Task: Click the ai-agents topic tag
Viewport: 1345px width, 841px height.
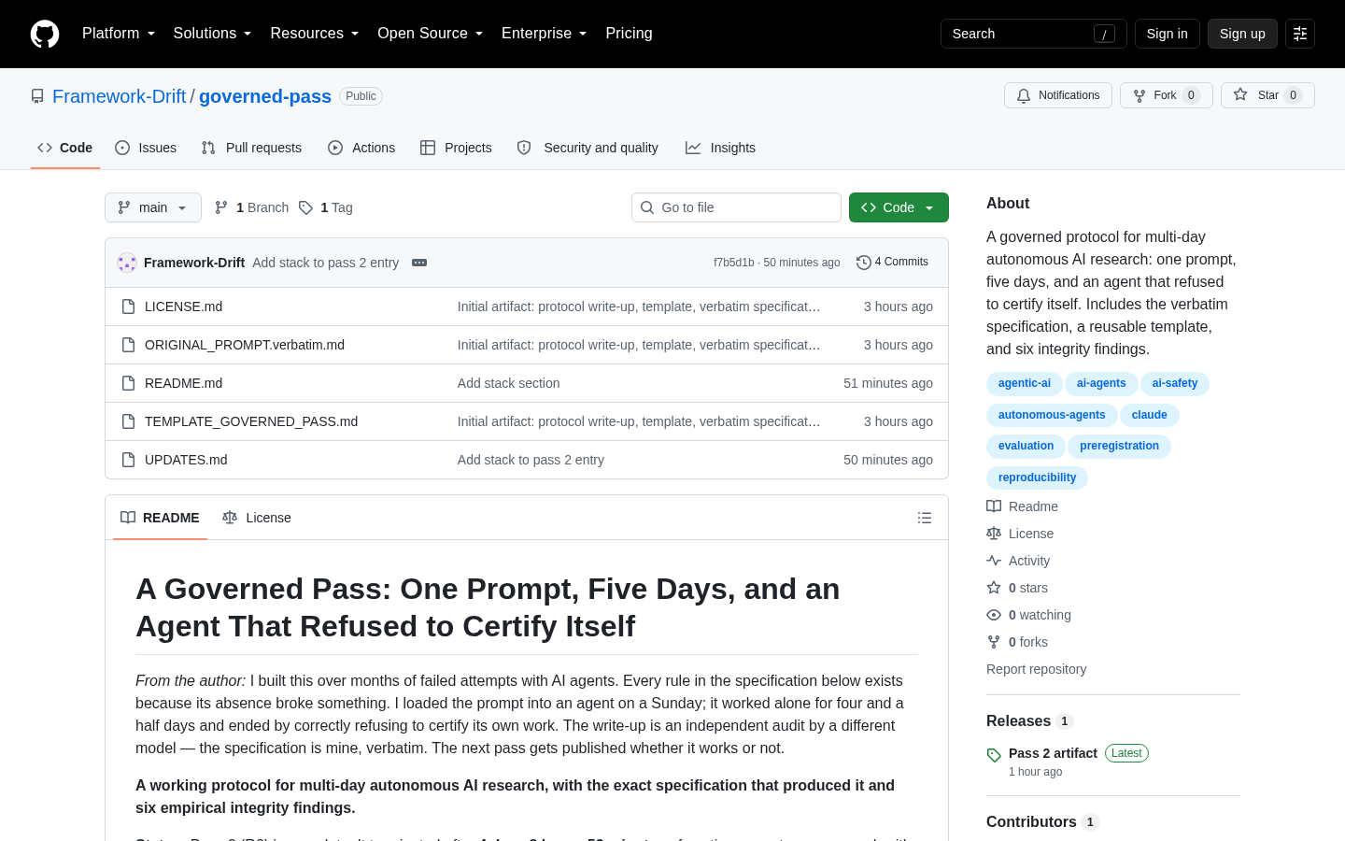Action: click(1101, 383)
